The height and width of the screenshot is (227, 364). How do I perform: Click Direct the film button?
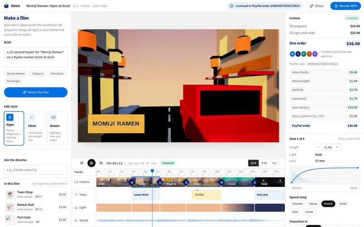tap(36, 92)
